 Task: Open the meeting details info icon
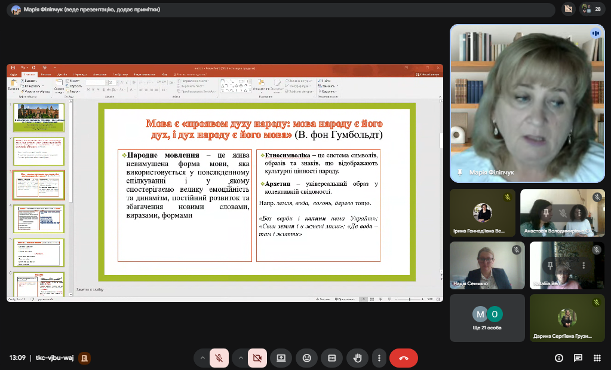click(x=559, y=358)
